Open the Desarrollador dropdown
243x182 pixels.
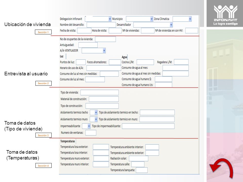[153, 25]
